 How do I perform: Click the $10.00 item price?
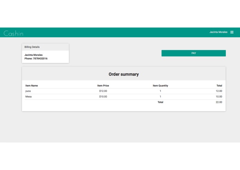[x=103, y=97]
